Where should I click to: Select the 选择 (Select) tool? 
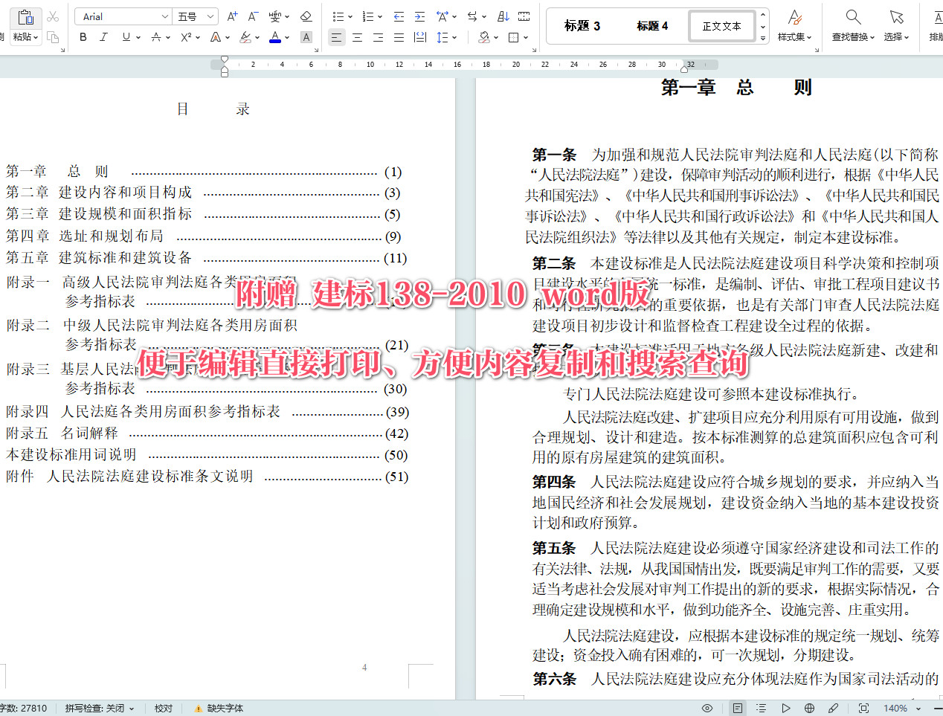895,25
